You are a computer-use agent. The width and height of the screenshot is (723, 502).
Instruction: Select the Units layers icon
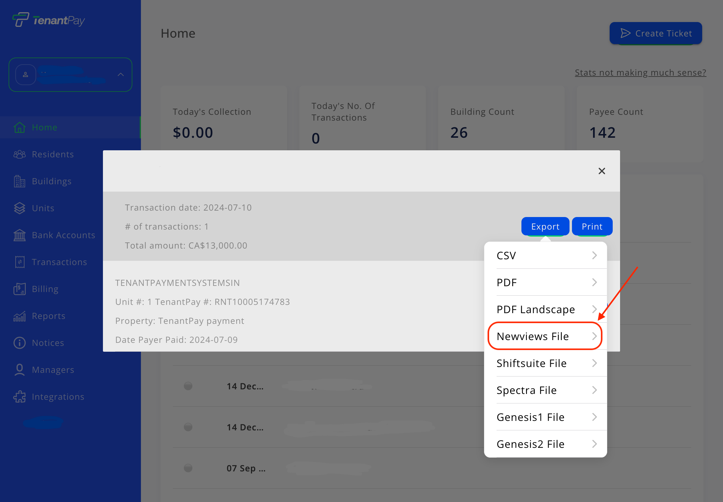pos(20,208)
